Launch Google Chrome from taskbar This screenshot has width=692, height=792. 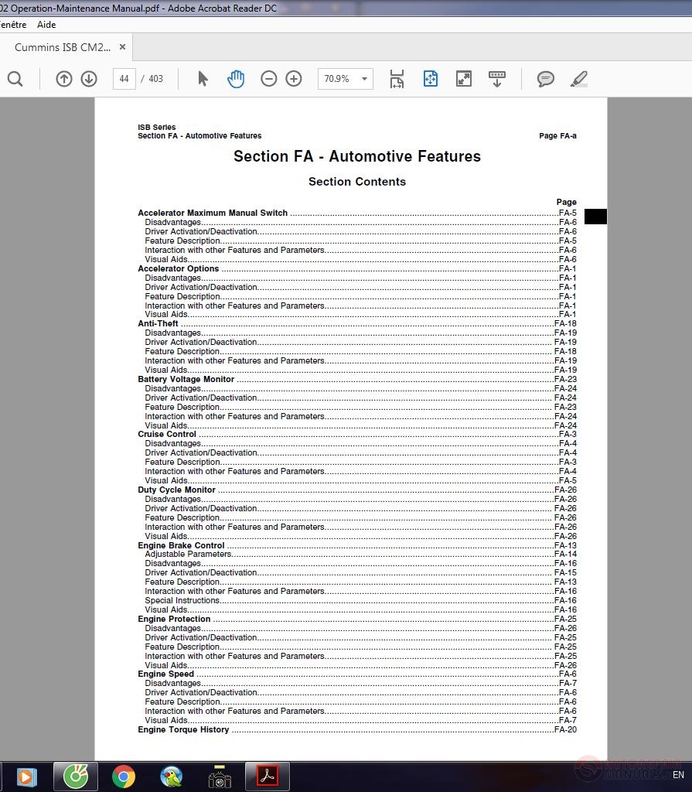click(x=124, y=777)
